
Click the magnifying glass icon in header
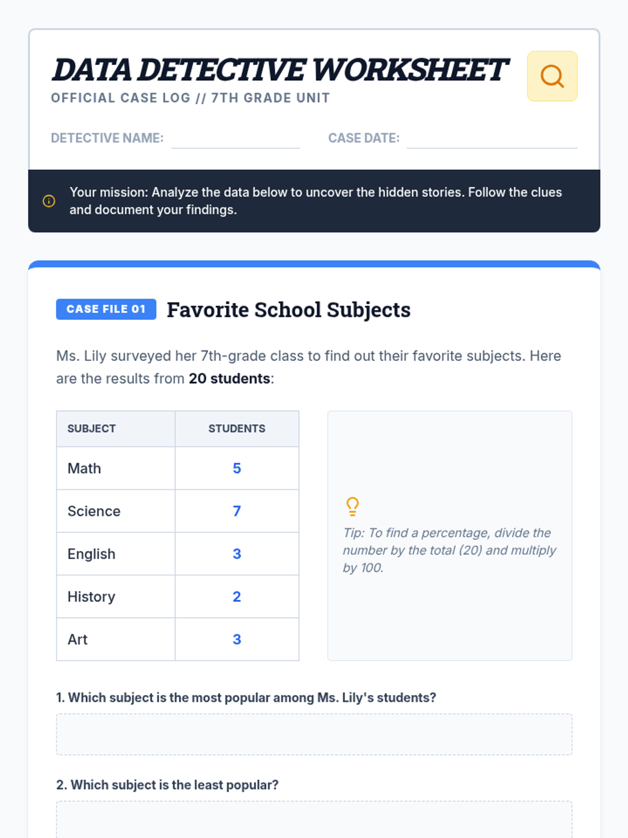point(552,76)
